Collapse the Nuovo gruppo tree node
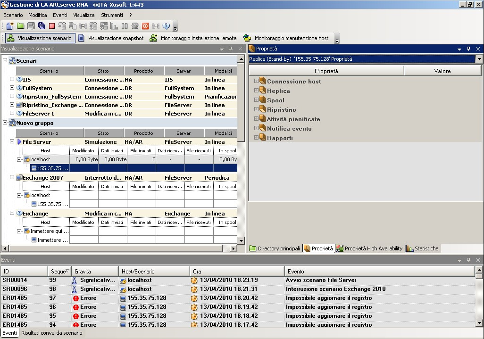The image size is (484, 339). click(x=5, y=123)
